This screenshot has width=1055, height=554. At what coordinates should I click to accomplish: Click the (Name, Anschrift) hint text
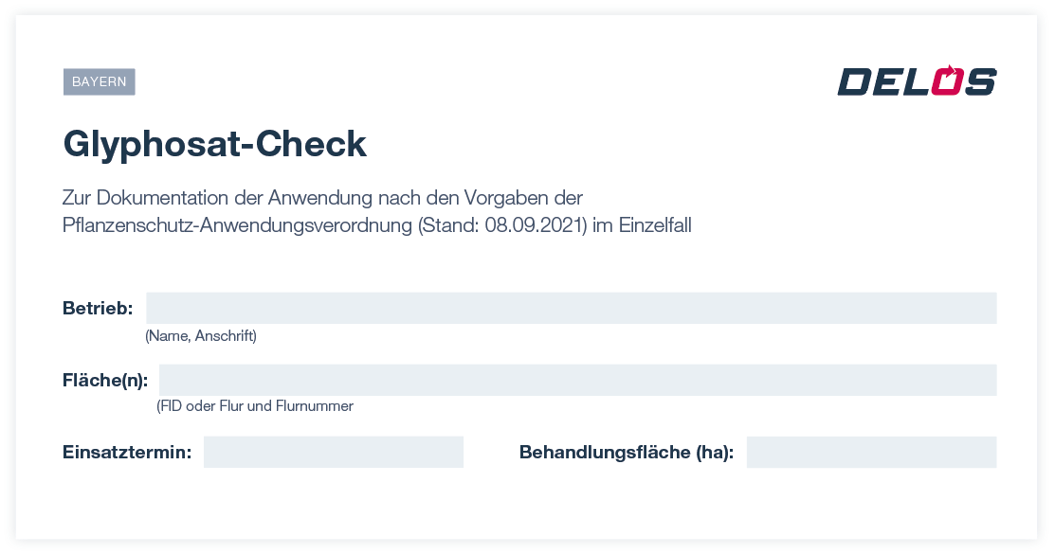201,335
